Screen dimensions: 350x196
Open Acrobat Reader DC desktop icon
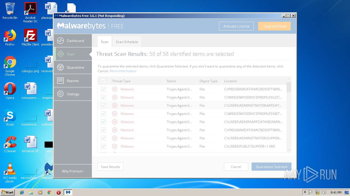[30, 13]
